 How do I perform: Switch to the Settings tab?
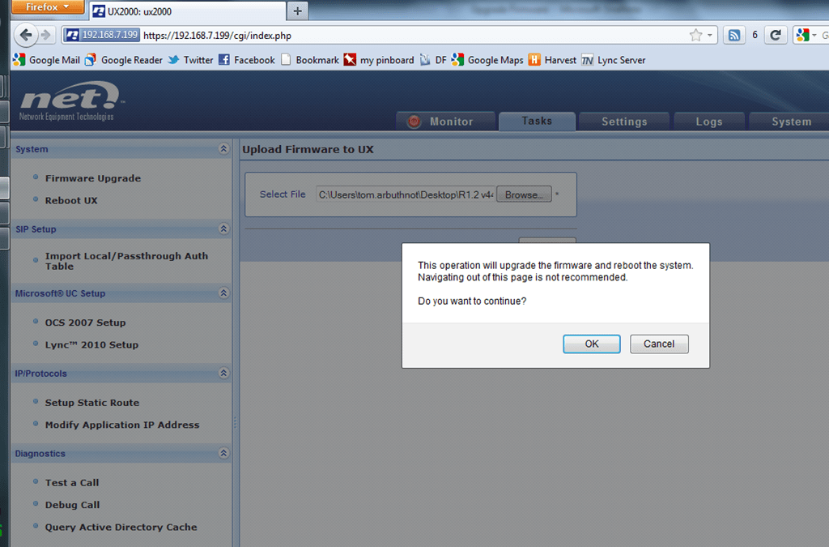[624, 122]
